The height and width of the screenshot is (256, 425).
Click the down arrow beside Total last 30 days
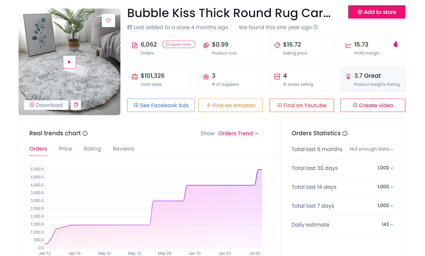click(392, 168)
